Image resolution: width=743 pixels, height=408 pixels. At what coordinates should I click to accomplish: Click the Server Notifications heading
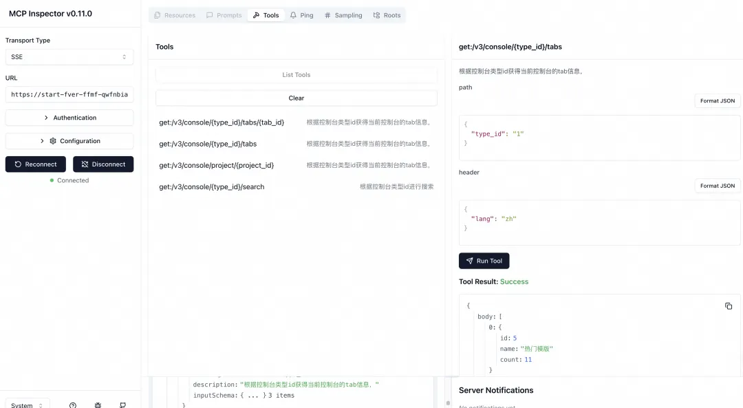click(495, 391)
